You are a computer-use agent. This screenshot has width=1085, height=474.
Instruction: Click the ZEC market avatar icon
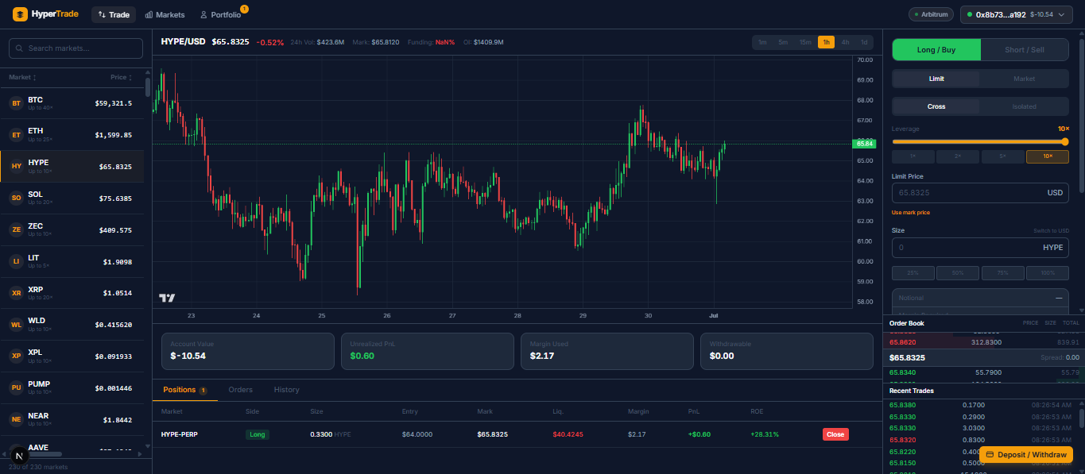pos(16,229)
